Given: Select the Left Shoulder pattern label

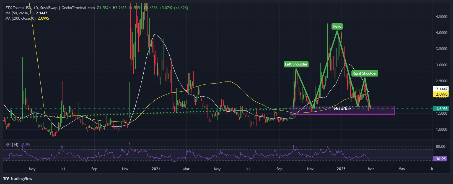Looking at the screenshot, I should (x=296, y=64).
